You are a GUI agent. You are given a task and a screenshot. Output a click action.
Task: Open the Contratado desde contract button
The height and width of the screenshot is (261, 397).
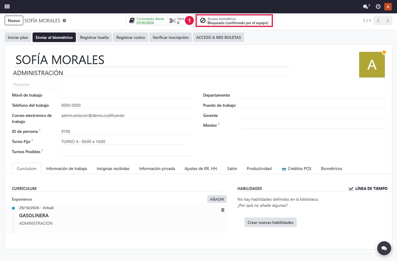coord(147,21)
